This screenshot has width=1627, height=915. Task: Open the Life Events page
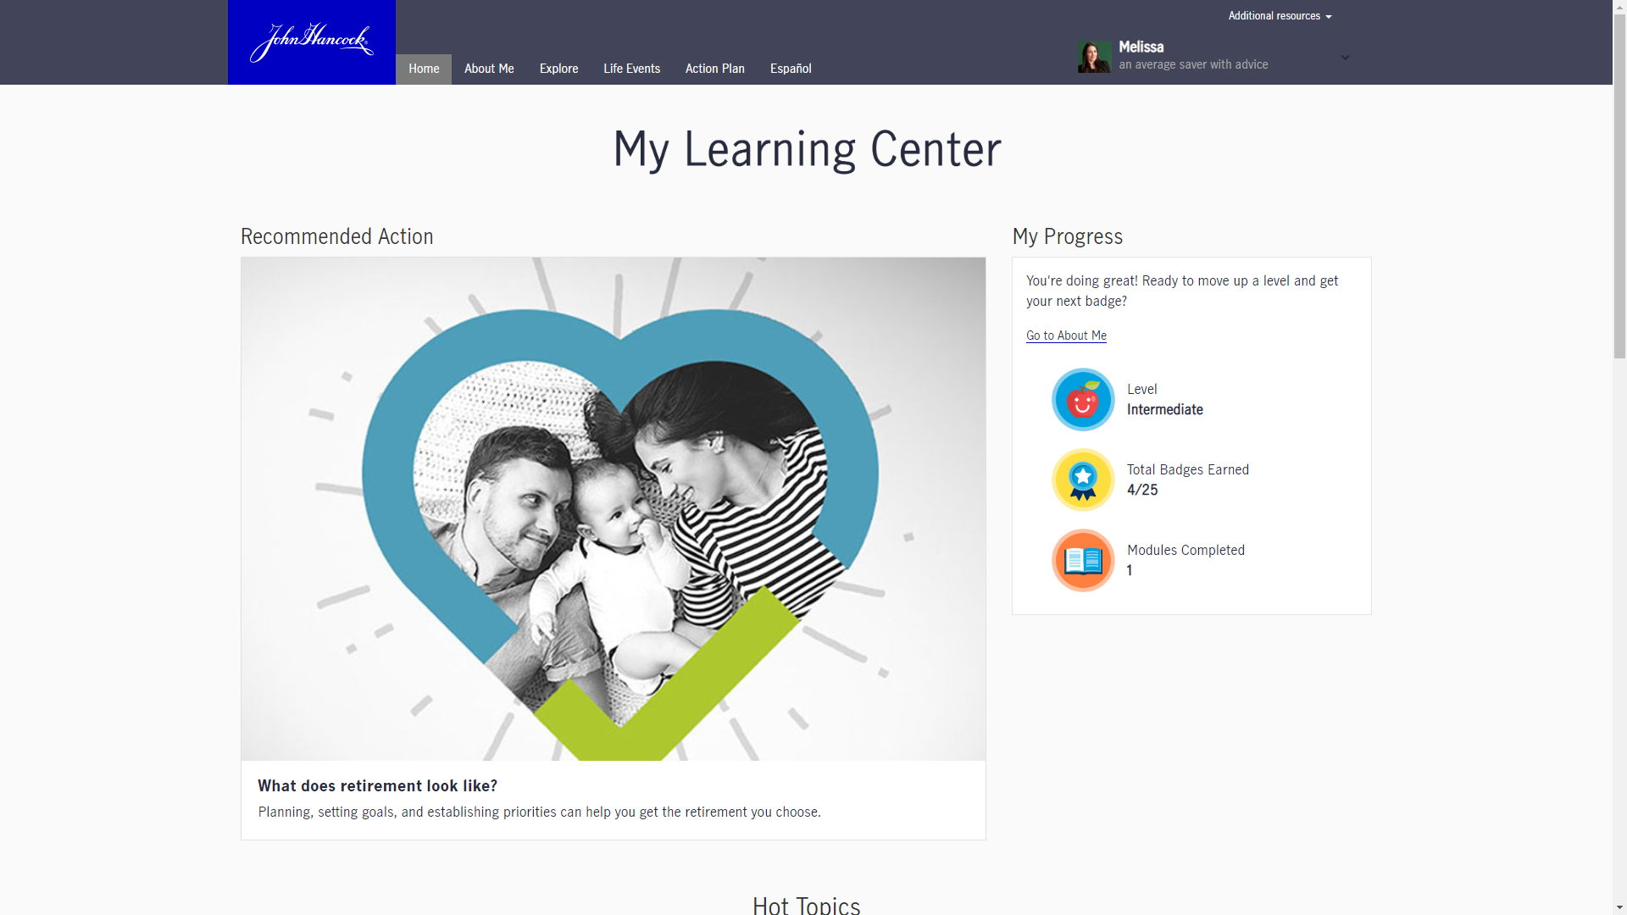631,69
